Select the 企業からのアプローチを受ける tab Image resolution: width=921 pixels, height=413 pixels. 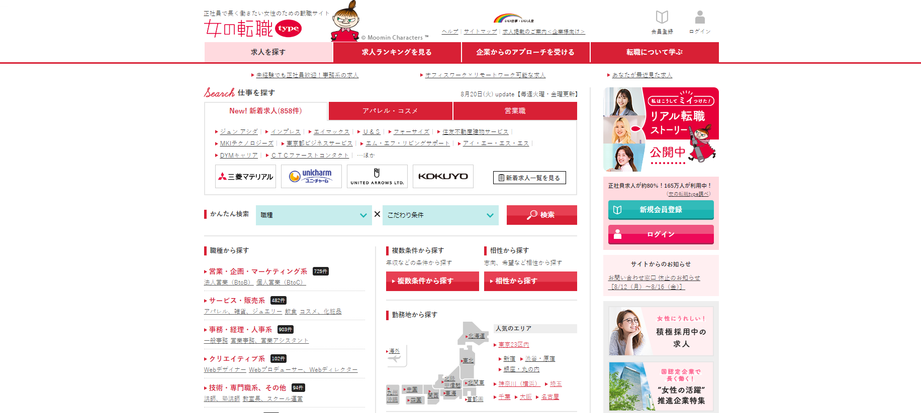tap(525, 52)
